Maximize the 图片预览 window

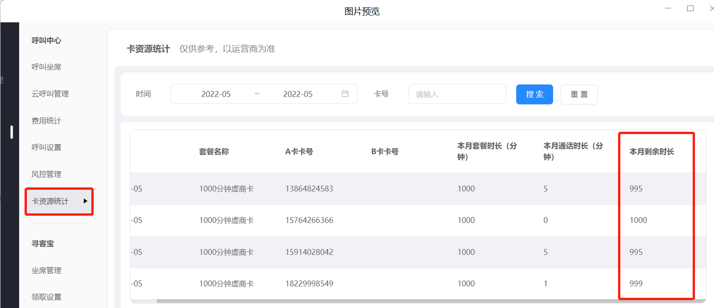pos(690,8)
